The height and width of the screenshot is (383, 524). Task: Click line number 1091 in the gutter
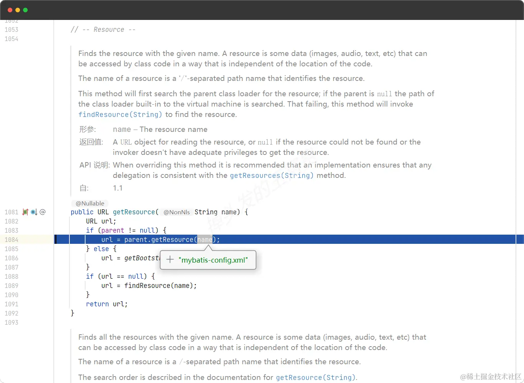[12, 304]
